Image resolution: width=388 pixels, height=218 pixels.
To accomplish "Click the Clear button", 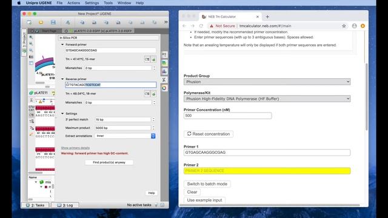I will click(192, 192).
